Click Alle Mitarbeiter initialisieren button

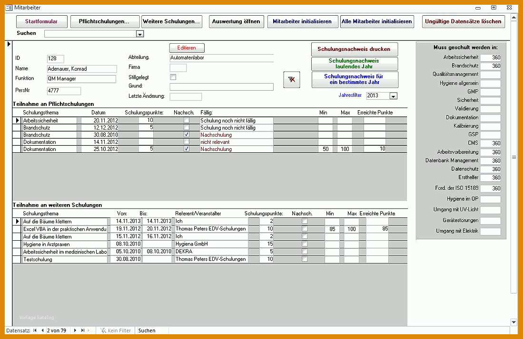[377, 21]
